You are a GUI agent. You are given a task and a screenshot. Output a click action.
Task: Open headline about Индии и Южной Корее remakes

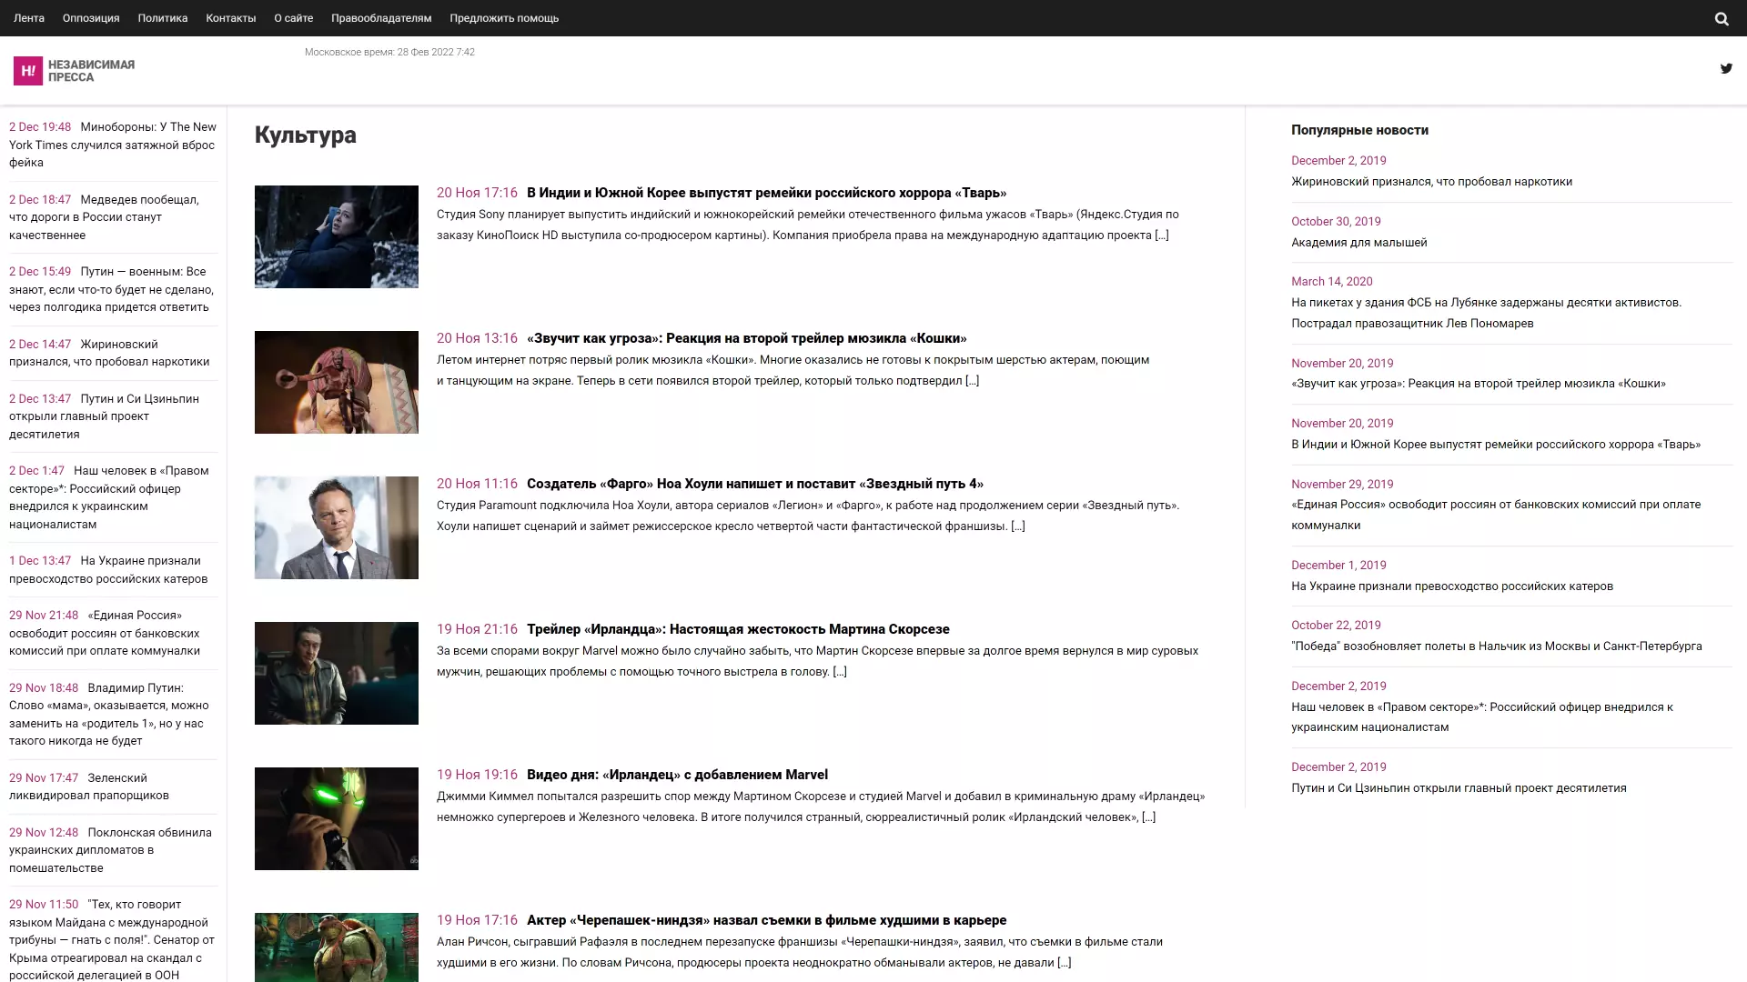[766, 193]
